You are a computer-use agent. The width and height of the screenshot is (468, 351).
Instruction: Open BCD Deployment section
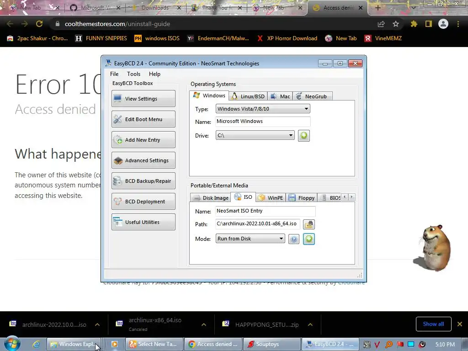coord(143,202)
